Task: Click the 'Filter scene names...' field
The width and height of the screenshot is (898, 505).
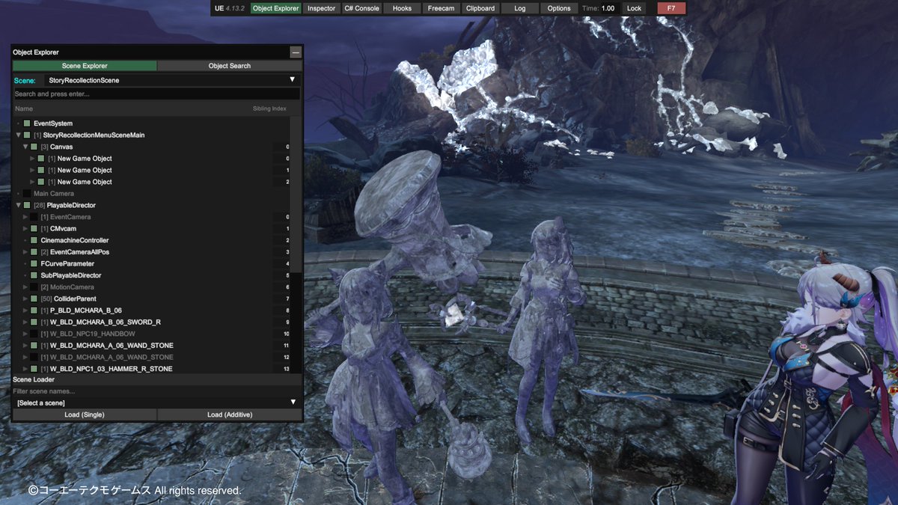Action: point(156,391)
